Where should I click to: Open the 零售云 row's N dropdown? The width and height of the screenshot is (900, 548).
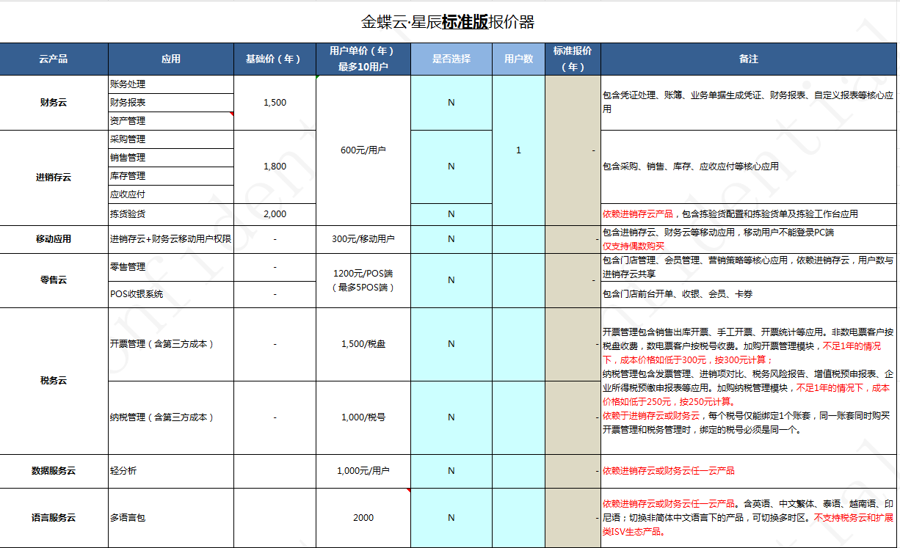451,280
